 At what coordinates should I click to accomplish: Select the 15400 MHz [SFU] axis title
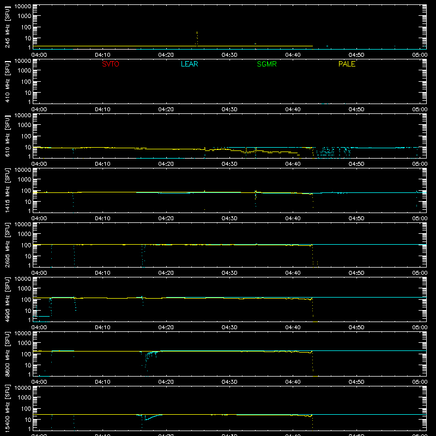coord(7,409)
